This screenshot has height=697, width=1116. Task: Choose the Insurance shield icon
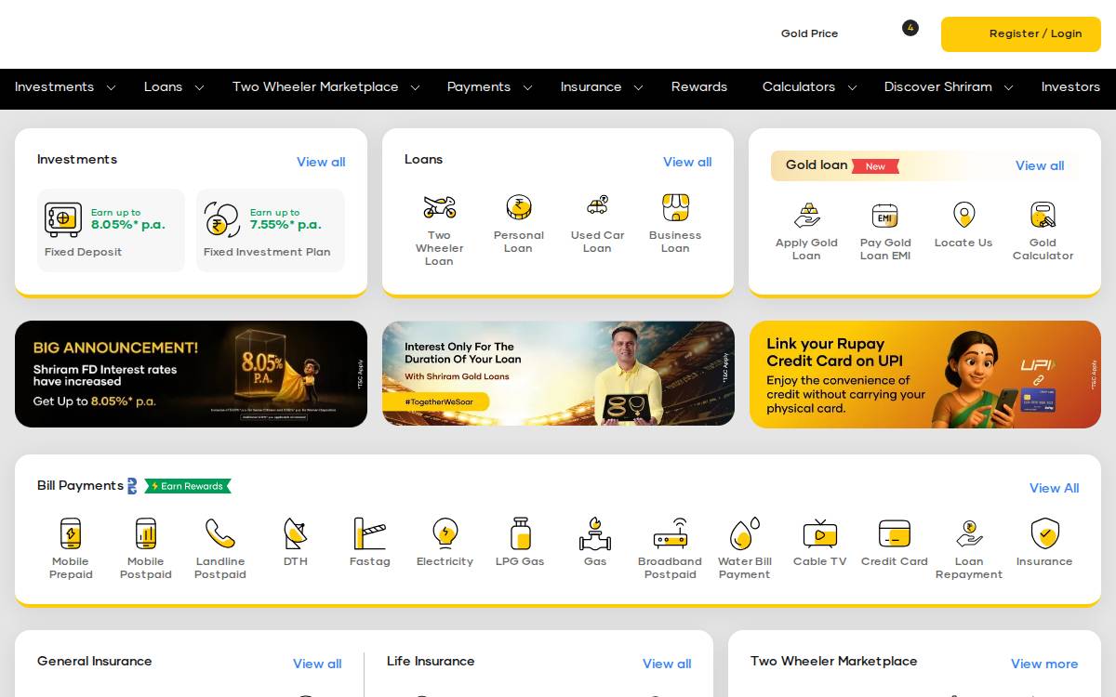[x=1045, y=533]
